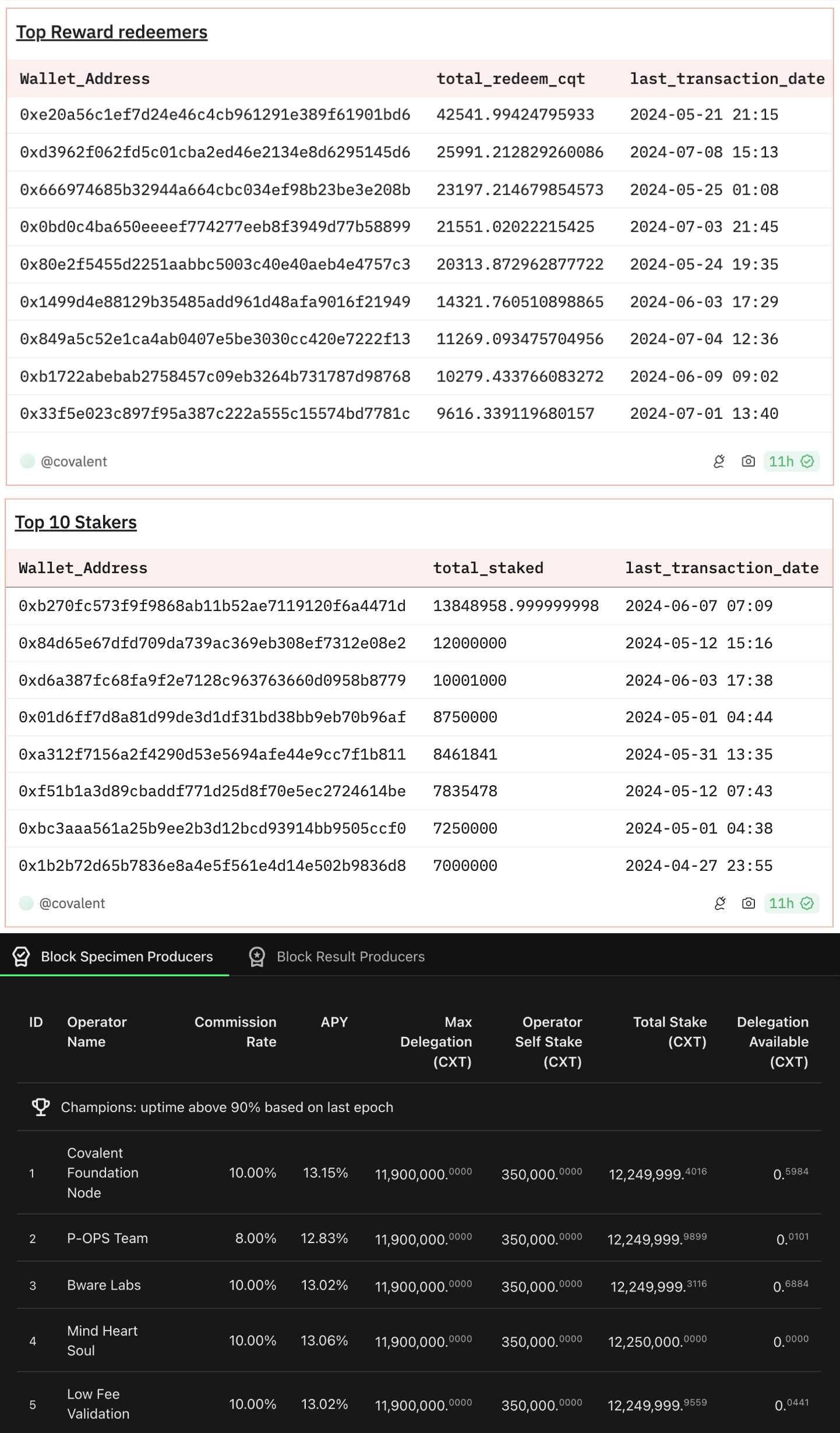This screenshot has height=1433, width=840.
Task: Click the Max Delegation (CXT) column header
Action: coord(436,1042)
